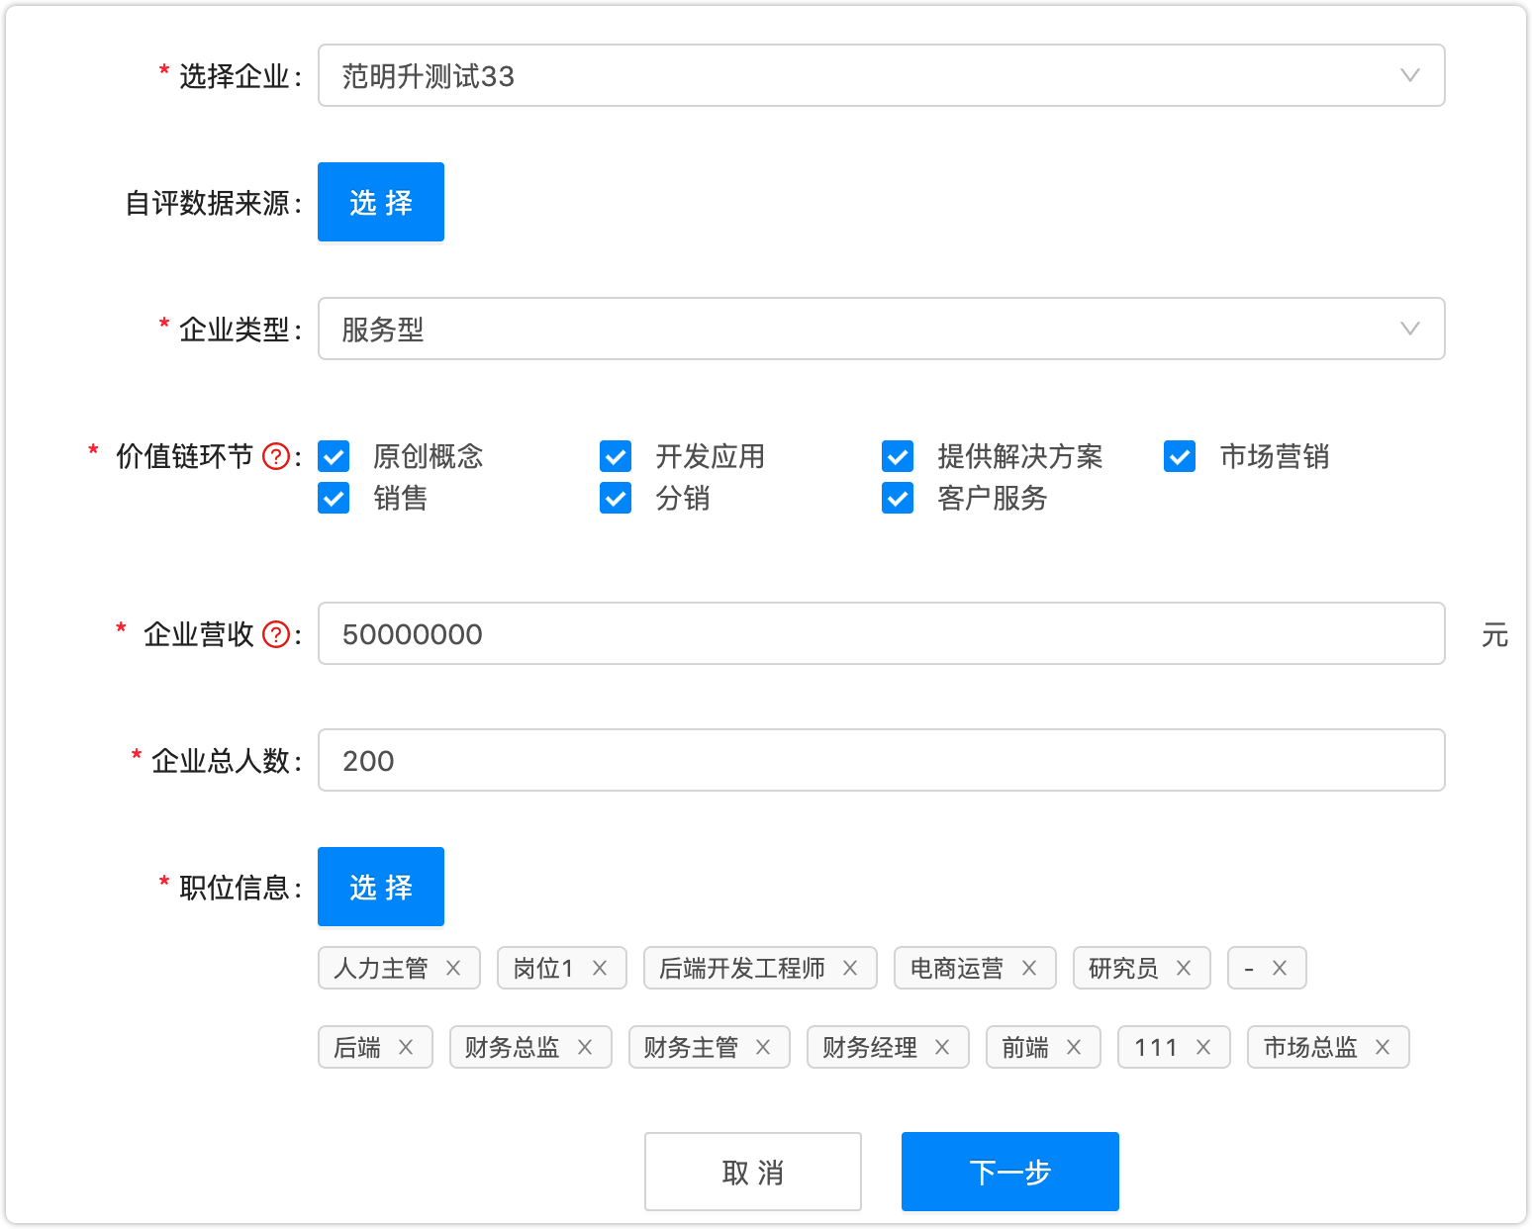1532x1229 pixels.
Task: Open help icon next to 价值链环节
Action: pos(276,456)
